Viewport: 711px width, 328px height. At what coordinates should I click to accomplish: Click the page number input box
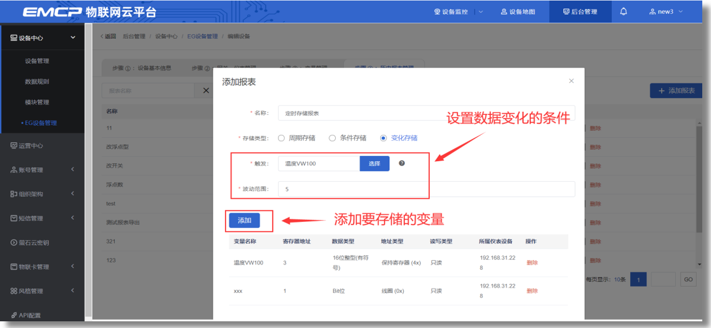663,280
